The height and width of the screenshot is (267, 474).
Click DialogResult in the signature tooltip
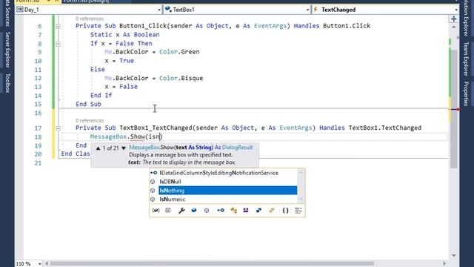(x=237, y=148)
